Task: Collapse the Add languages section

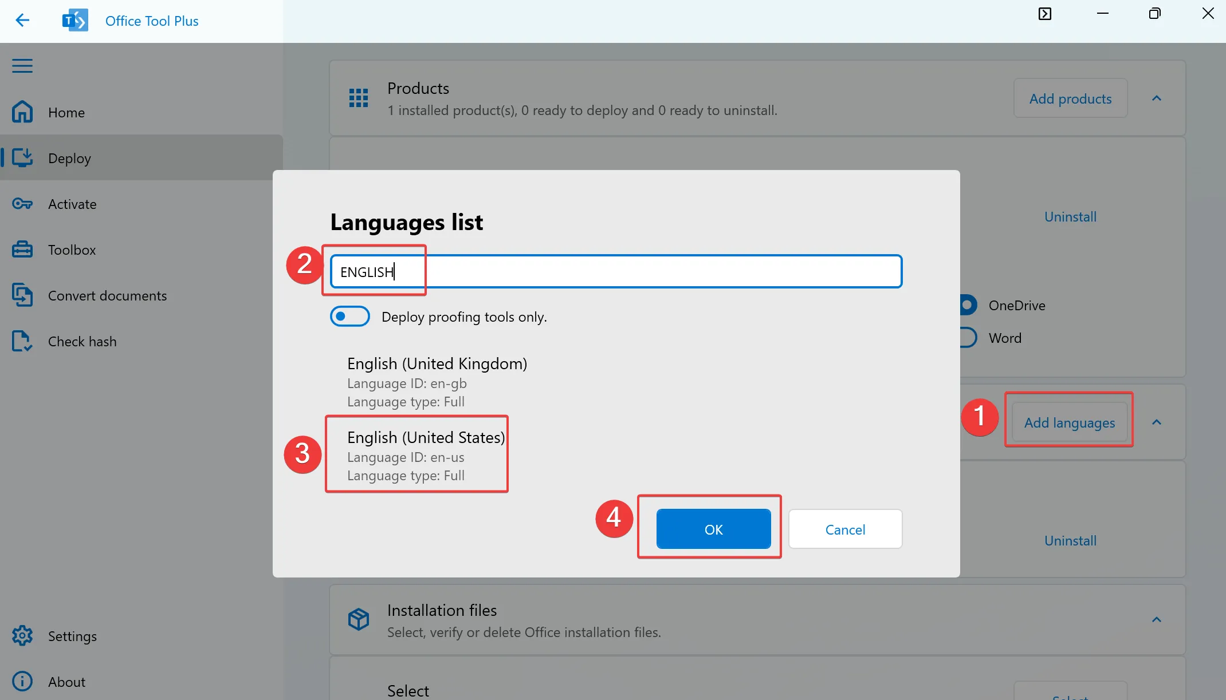Action: (1156, 422)
